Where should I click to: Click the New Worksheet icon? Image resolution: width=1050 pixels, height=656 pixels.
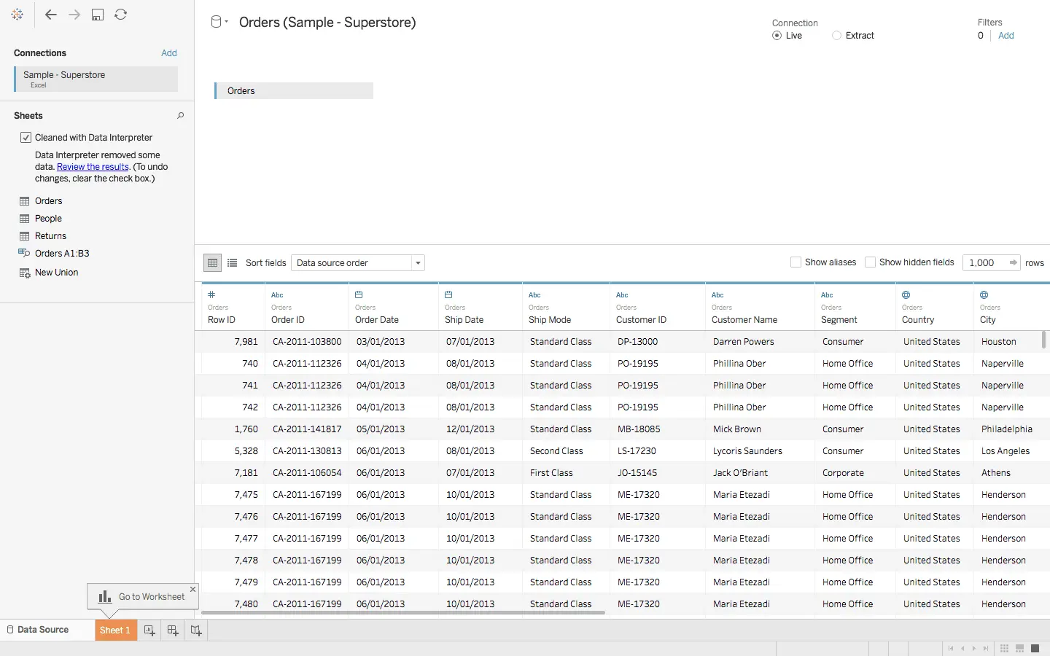149,630
